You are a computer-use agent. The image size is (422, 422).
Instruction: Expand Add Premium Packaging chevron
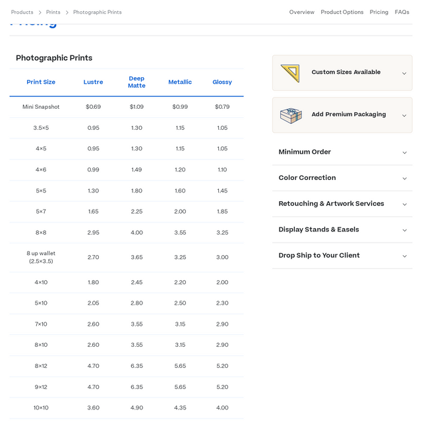tap(404, 115)
